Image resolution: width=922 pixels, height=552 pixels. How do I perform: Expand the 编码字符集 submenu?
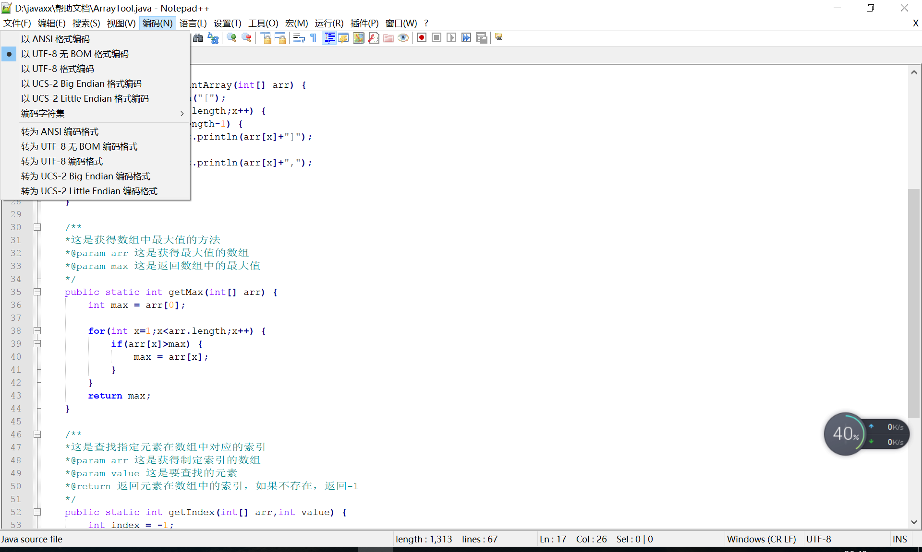tap(96, 113)
